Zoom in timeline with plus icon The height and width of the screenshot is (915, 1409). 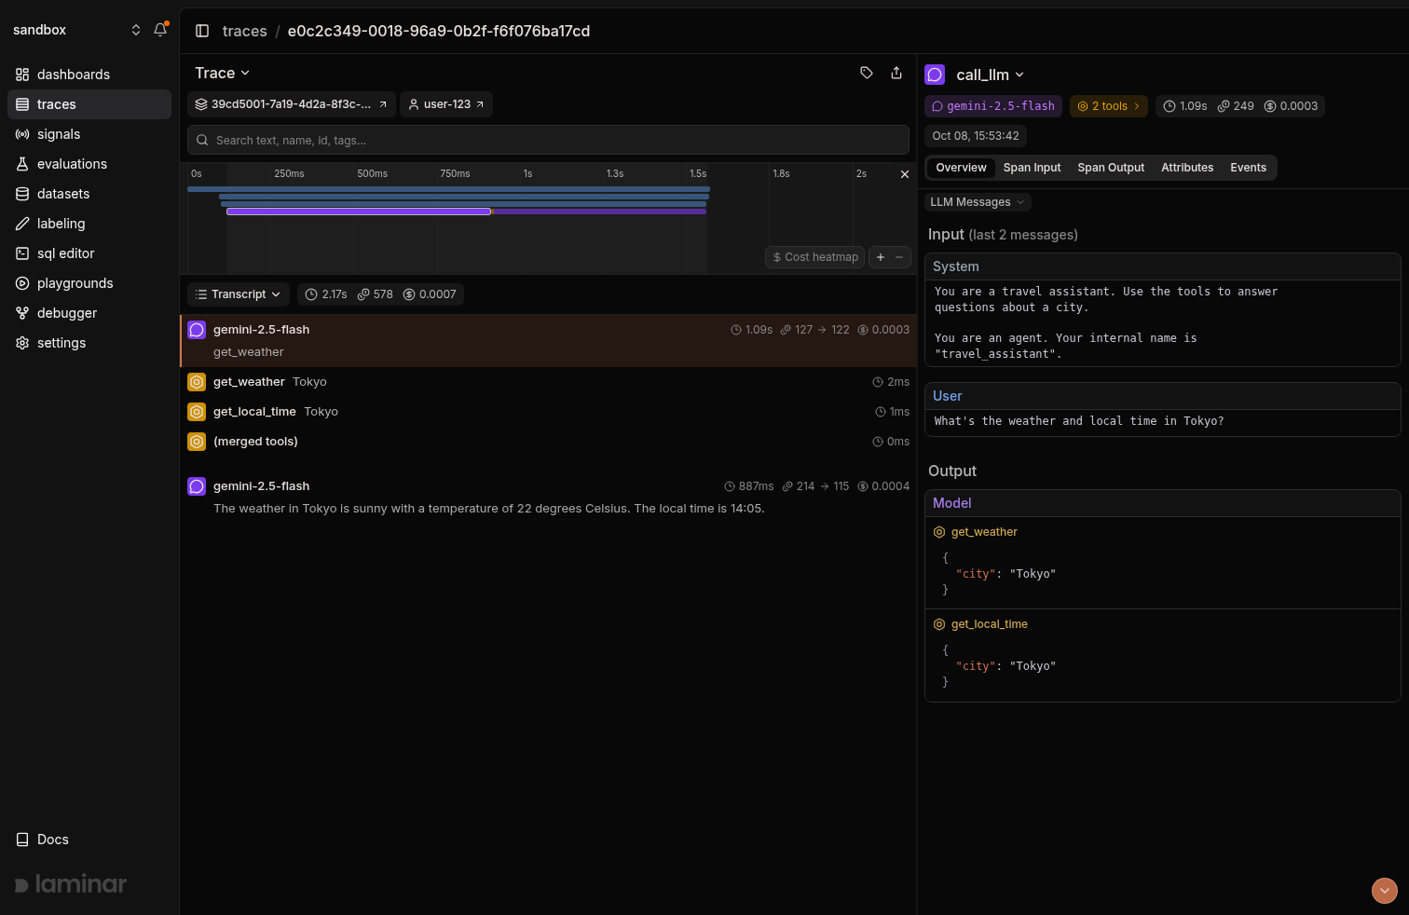click(x=881, y=257)
